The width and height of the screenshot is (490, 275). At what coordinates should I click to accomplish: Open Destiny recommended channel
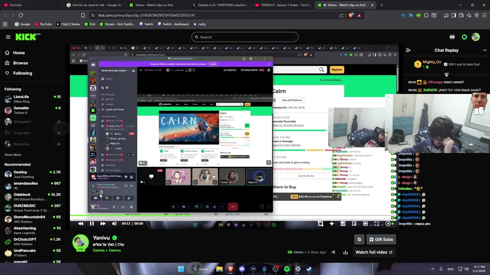coord(33,174)
